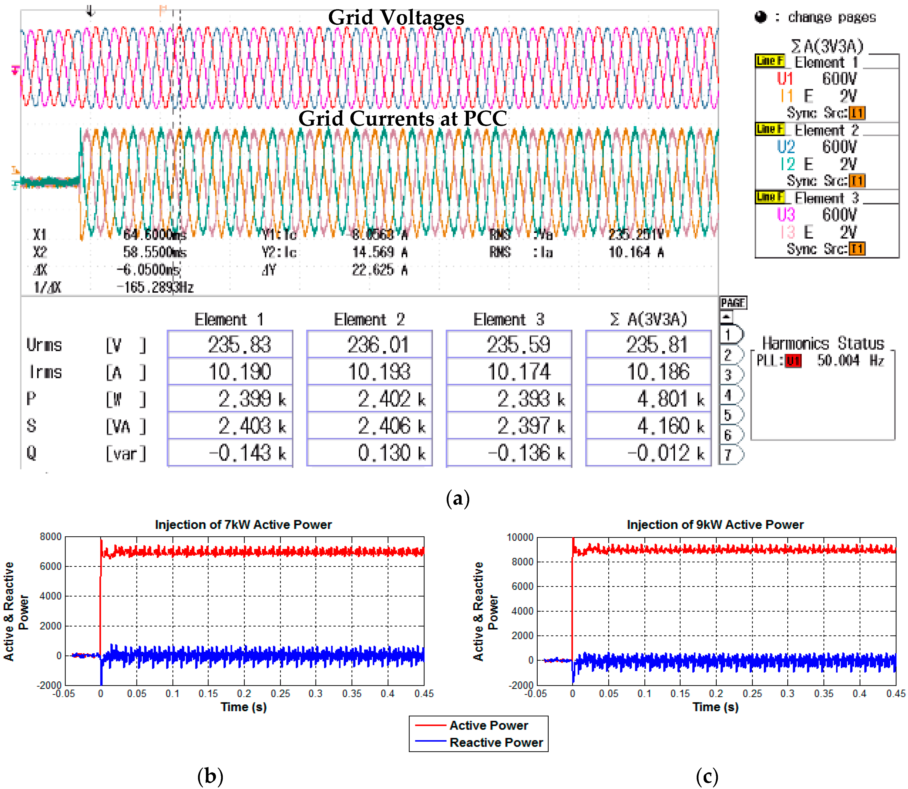This screenshot has height=789, width=908.
Task: Click the Element 1 Urms value cell
Action: [230, 344]
